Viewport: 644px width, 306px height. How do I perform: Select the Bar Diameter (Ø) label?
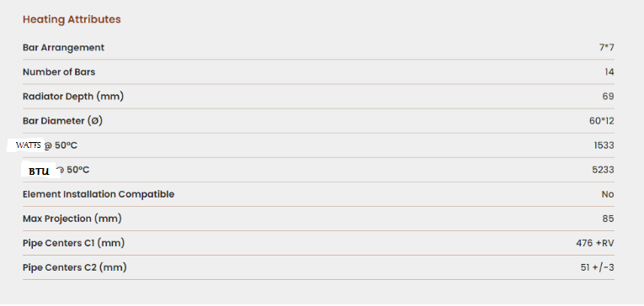pos(62,121)
